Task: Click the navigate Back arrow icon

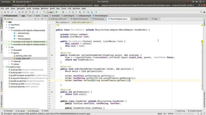Action: (37, 12)
